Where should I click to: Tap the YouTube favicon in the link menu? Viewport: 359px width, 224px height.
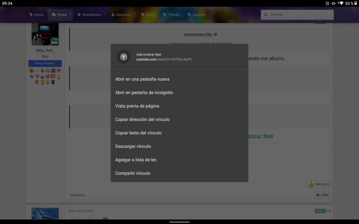(123, 56)
